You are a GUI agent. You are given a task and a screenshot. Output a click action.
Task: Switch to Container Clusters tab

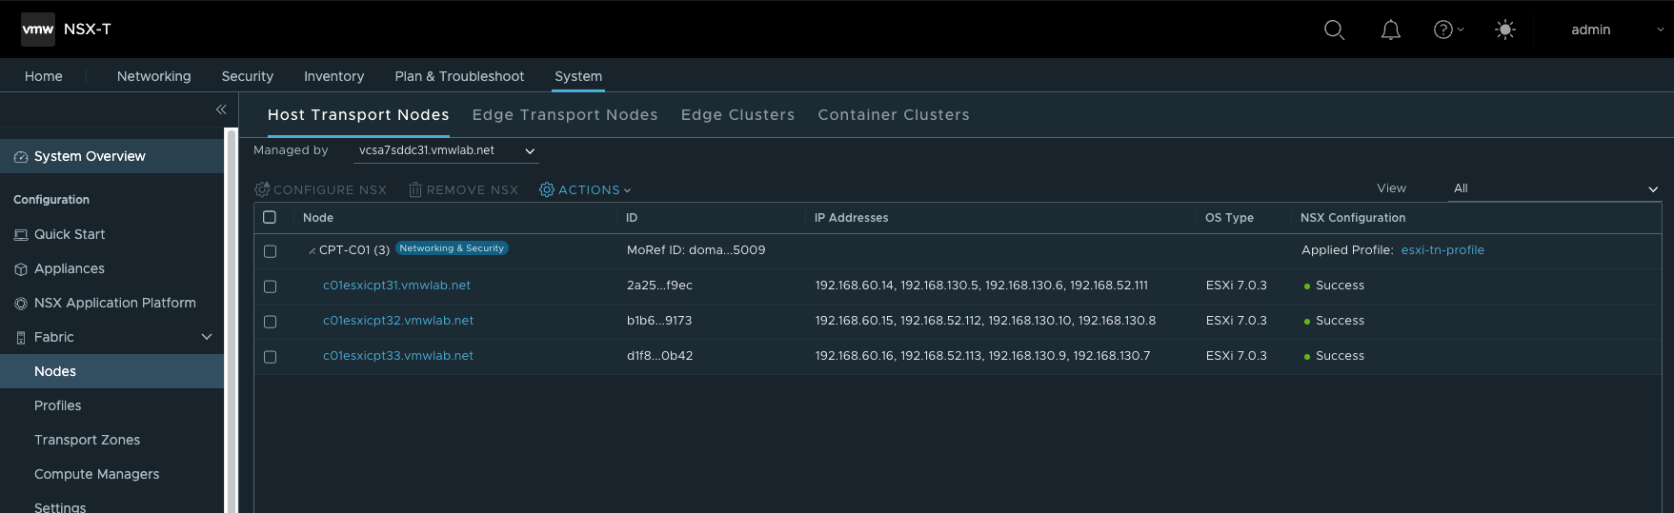pyautogui.click(x=894, y=115)
